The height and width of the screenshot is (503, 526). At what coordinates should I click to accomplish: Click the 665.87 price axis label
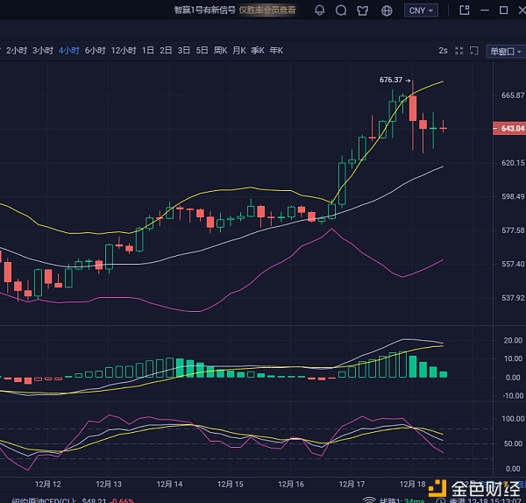[x=513, y=96]
